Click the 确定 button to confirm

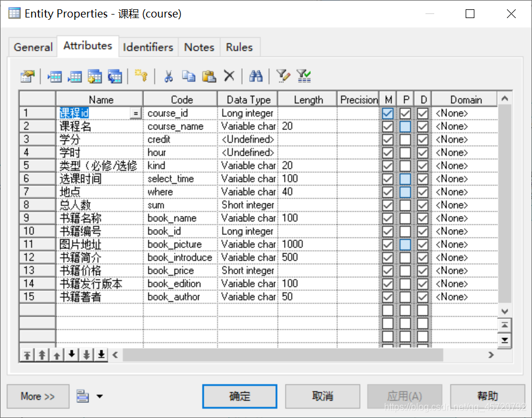239,396
